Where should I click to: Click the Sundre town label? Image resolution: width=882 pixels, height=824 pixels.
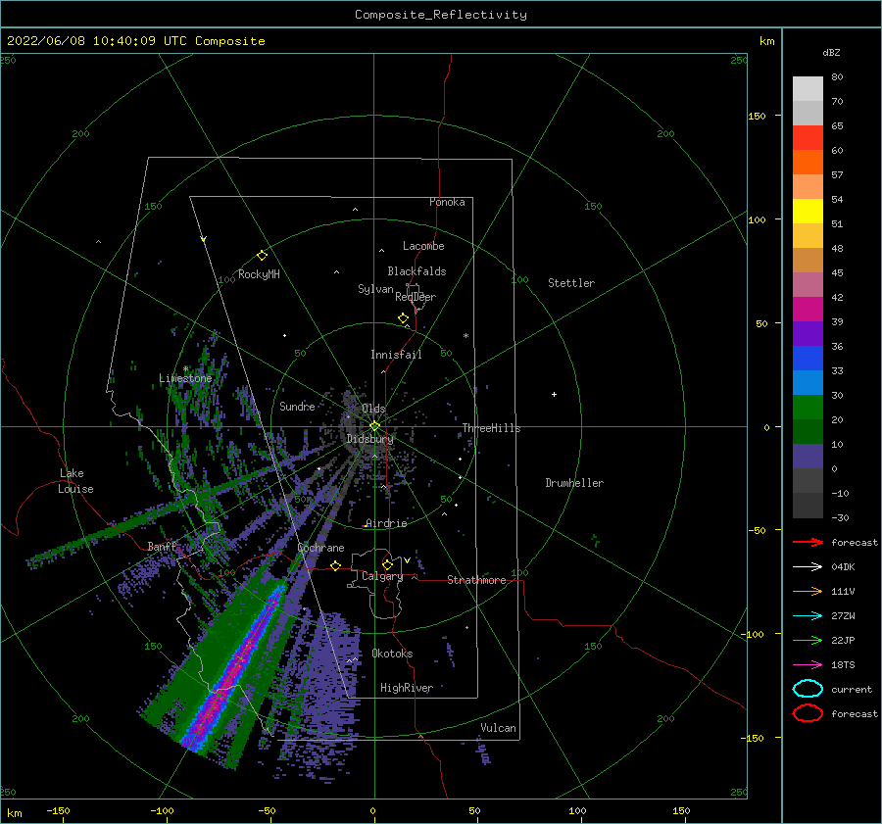[x=298, y=407]
